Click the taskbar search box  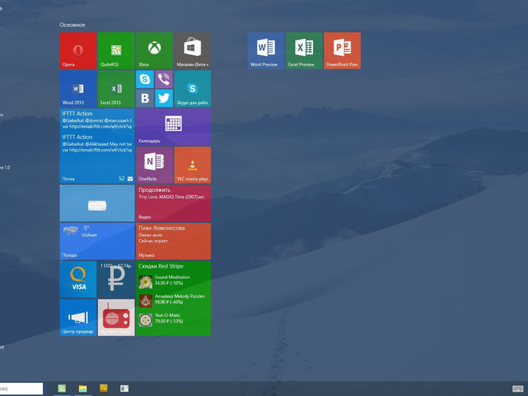click(x=21, y=388)
